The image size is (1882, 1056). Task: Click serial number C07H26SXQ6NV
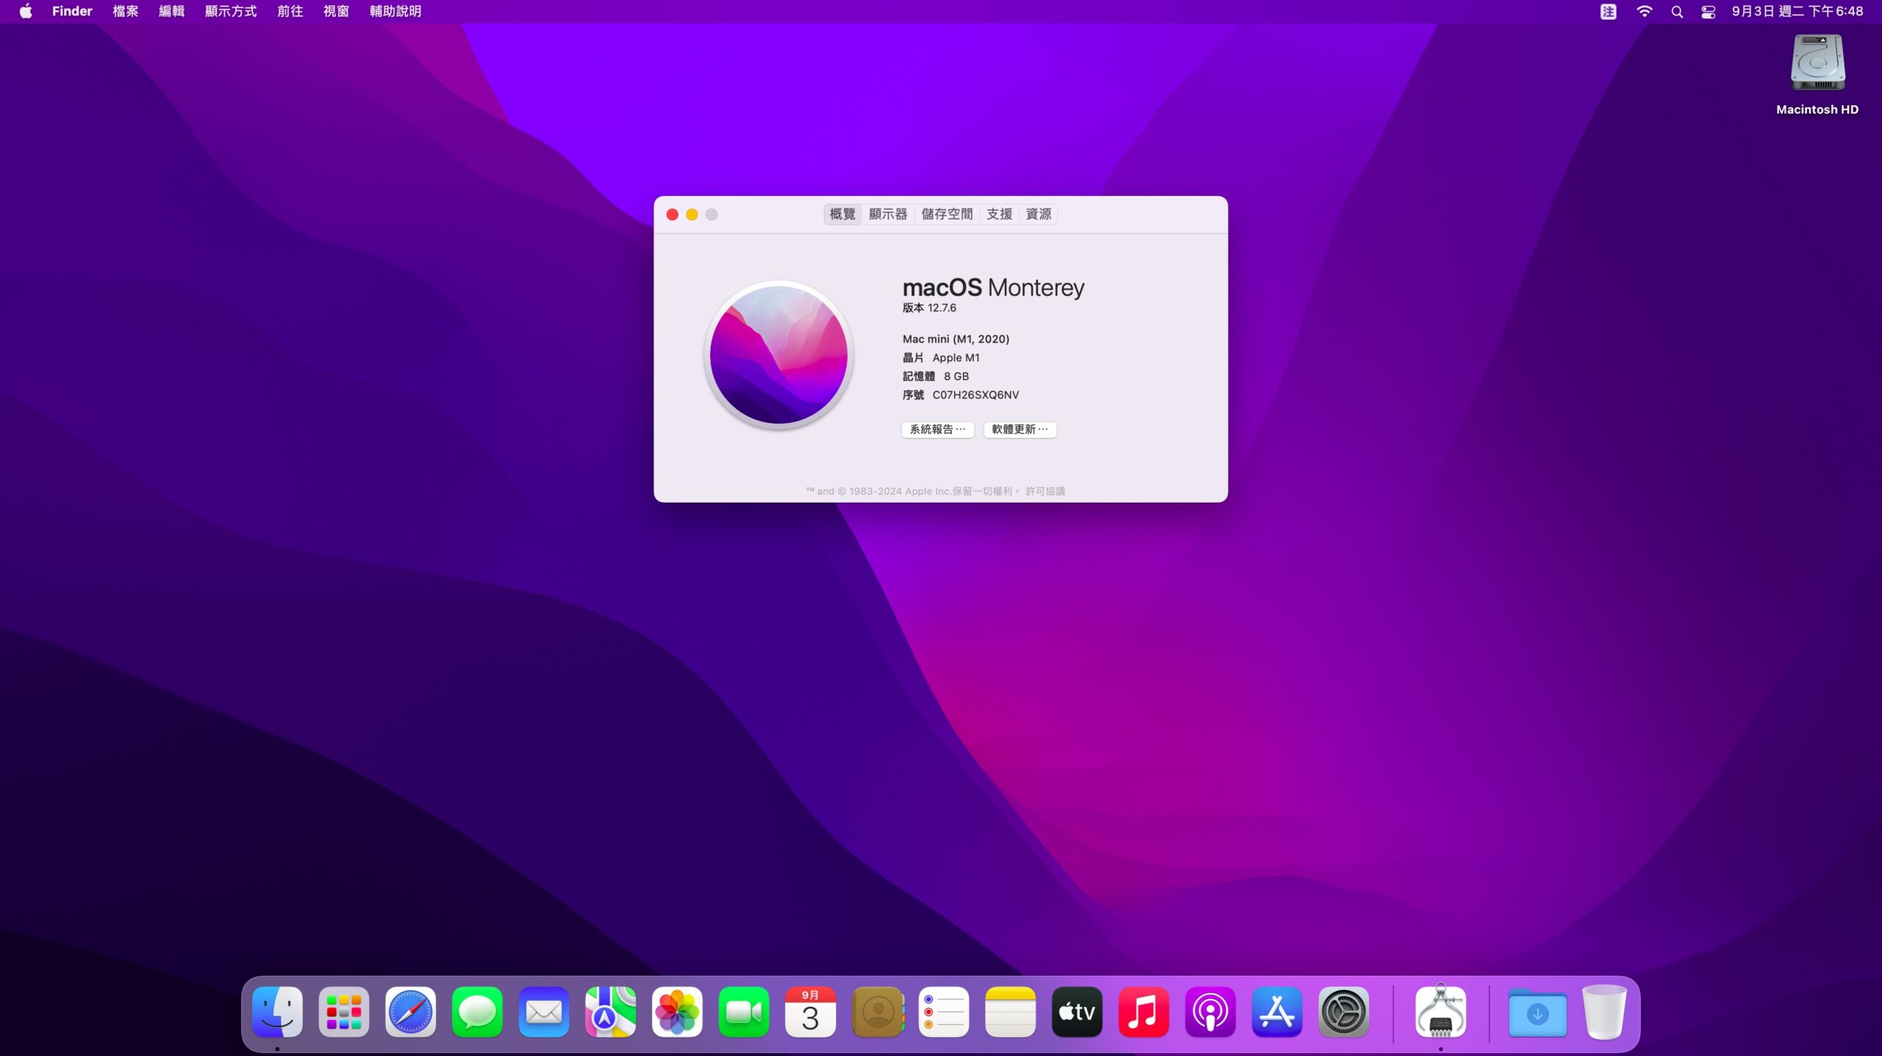[x=976, y=395]
